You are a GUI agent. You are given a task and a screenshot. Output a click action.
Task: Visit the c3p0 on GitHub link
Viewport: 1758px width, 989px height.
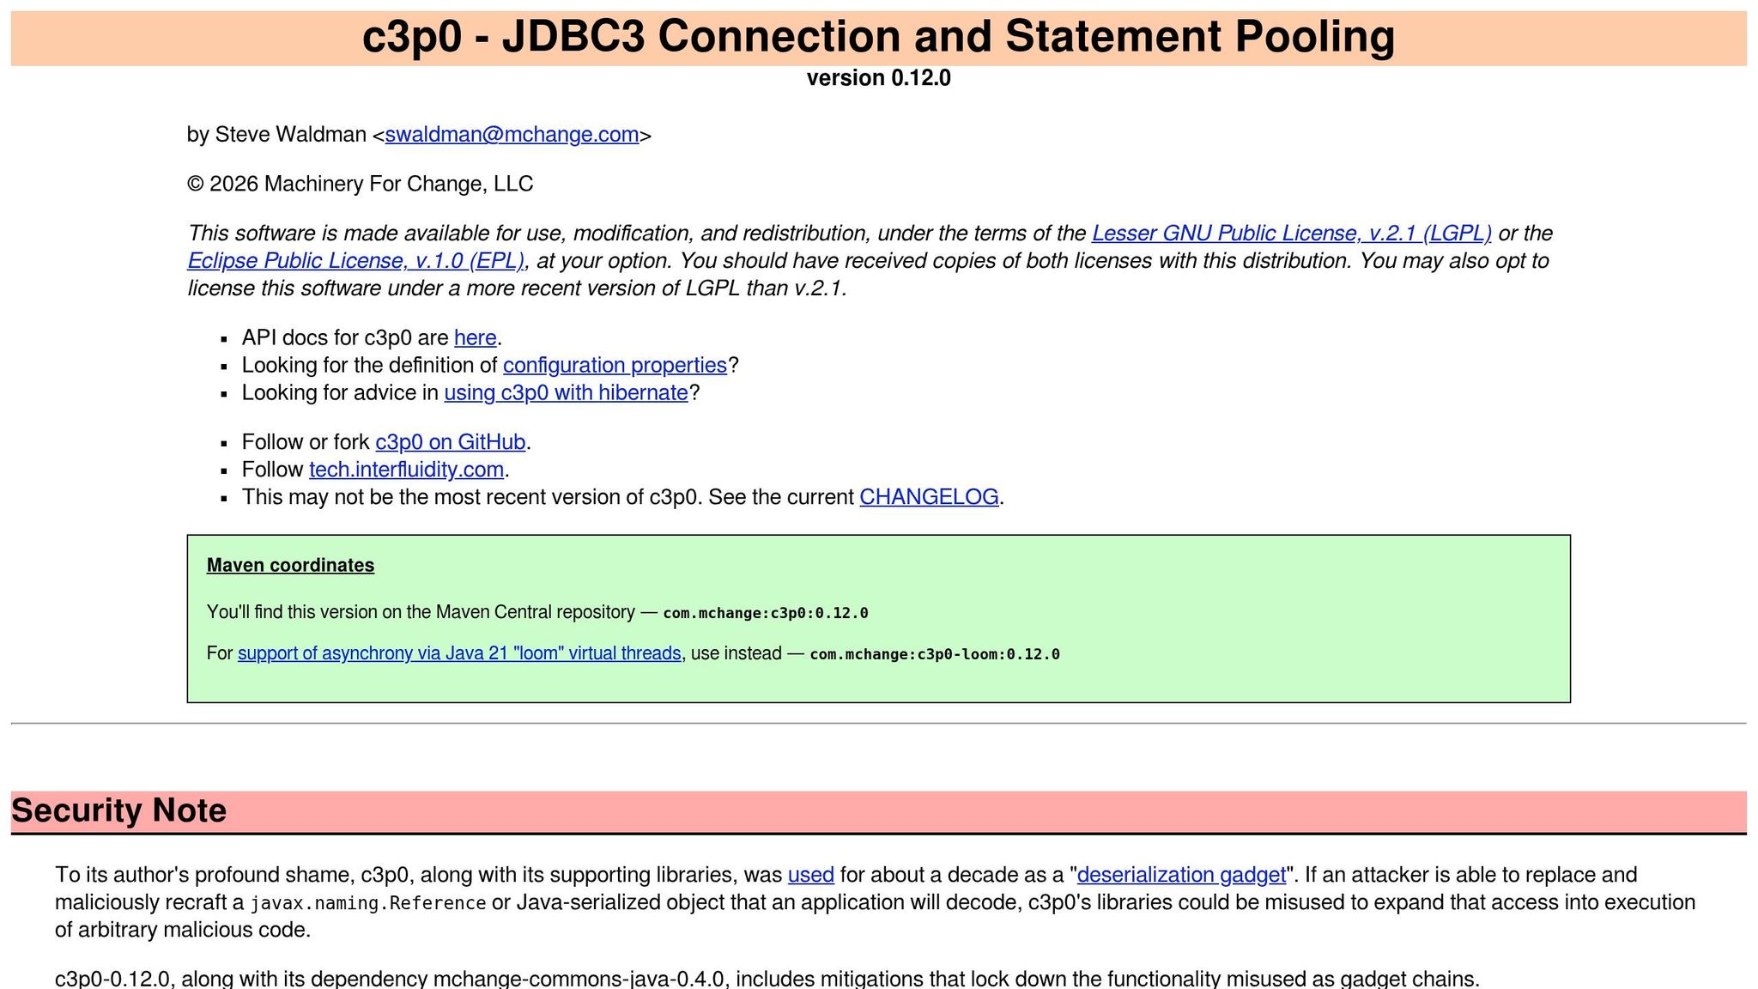450,442
